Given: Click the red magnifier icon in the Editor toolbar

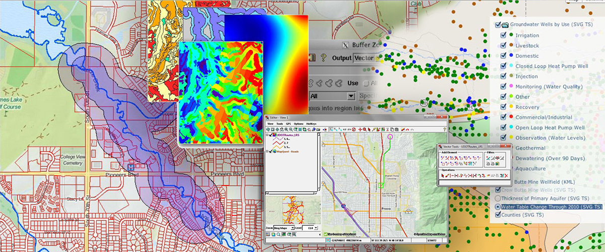Looking at the screenshot, I should click(x=365, y=129).
